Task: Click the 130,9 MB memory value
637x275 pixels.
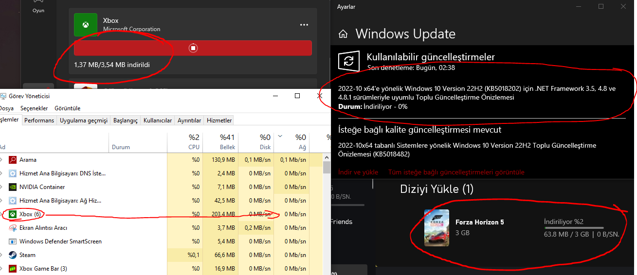Action: pos(224,160)
